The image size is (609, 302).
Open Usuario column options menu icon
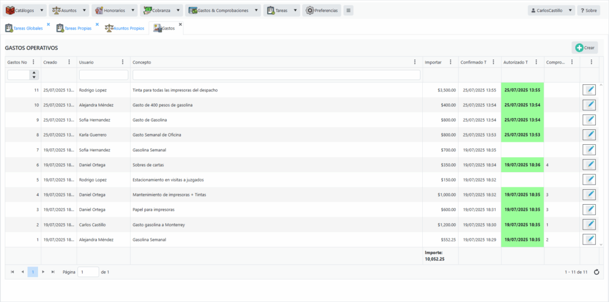(123, 62)
